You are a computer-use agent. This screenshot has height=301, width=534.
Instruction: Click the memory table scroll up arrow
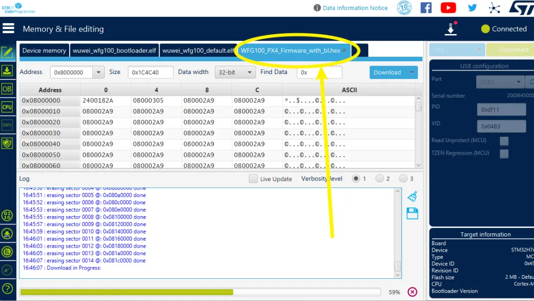tap(419, 99)
